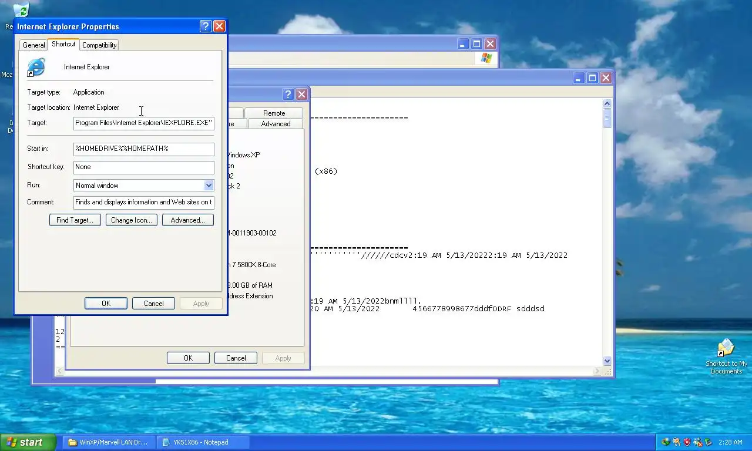Click the 'Target location:' label
Image resolution: width=752 pixels, height=451 pixels.
point(49,108)
